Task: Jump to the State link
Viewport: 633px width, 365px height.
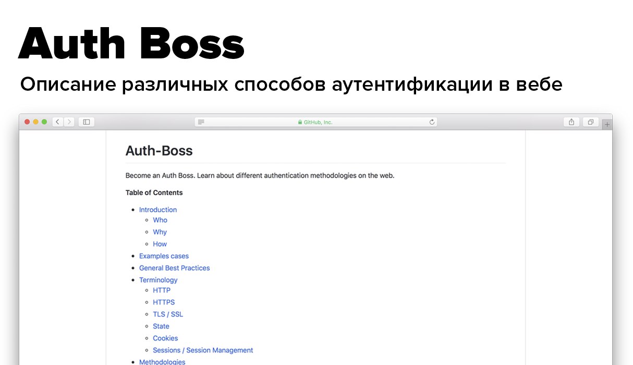Action: pos(161,326)
